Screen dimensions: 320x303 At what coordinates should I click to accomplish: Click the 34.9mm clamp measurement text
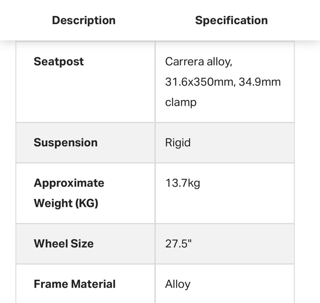pyautogui.click(x=260, y=82)
